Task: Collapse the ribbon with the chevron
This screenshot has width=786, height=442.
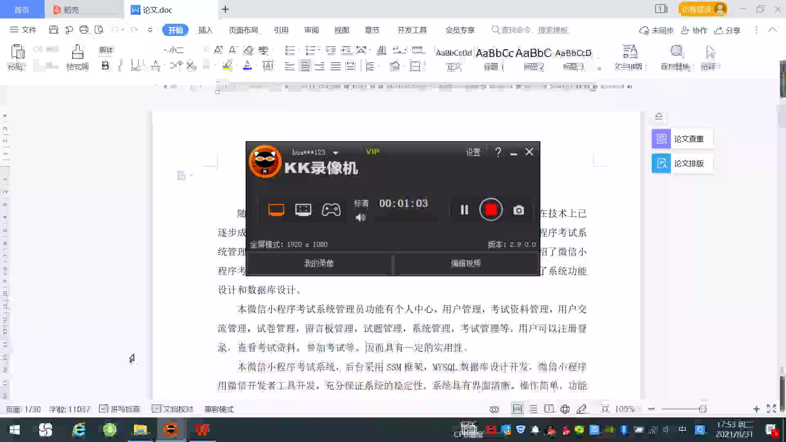Action: pos(772,30)
